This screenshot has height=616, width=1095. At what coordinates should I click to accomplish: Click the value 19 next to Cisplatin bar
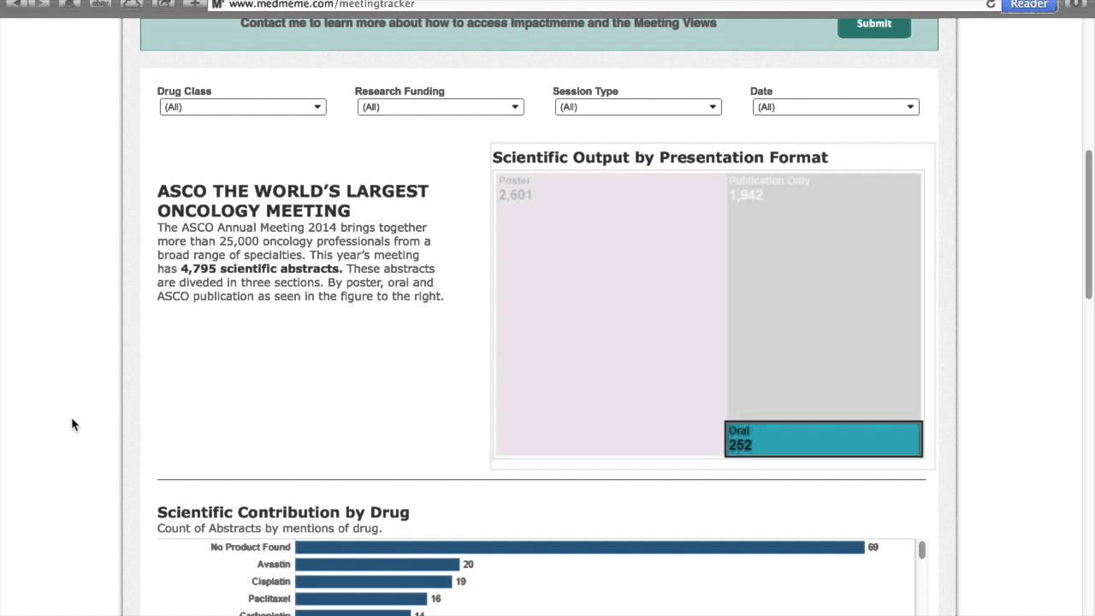(x=460, y=582)
